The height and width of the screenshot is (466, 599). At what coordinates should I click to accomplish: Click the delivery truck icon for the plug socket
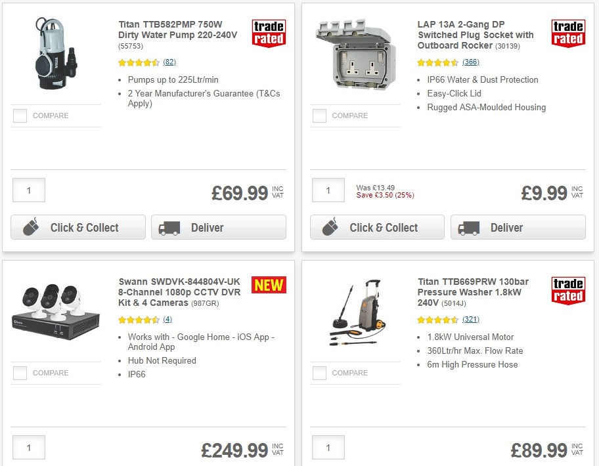coord(468,227)
